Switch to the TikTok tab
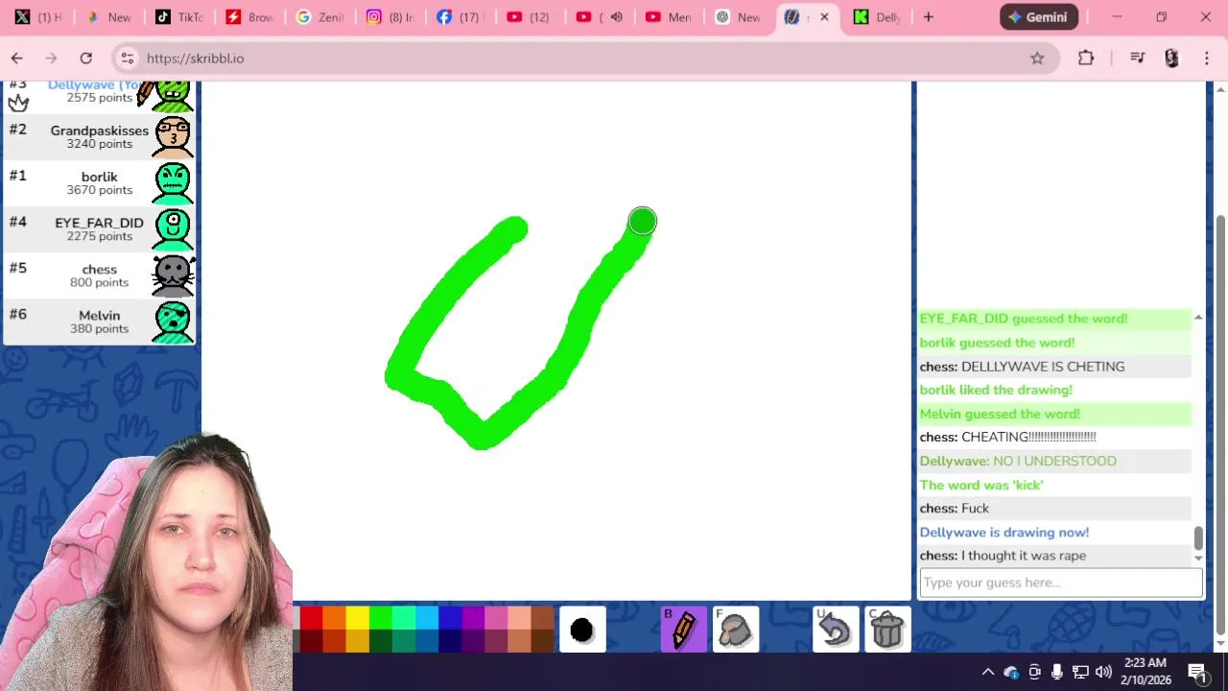Viewport: 1228px width, 691px height. tap(178, 17)
